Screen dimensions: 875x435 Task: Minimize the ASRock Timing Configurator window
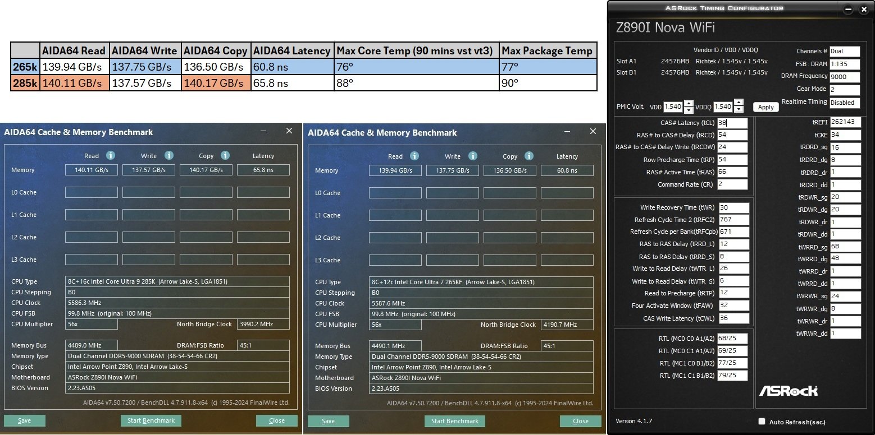tap(849, 10)
